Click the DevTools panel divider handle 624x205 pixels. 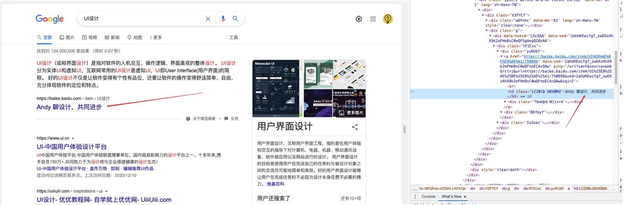pyautogui.click(x=404, y=130)
